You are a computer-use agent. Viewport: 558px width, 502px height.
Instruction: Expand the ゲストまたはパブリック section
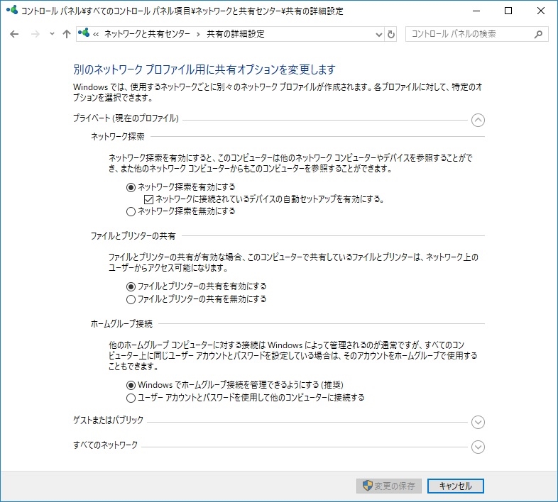(x=478, y=422)
